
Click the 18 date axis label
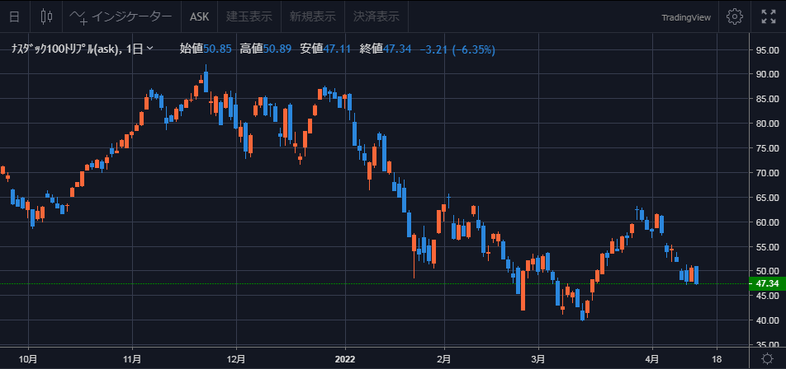(717, 358)
